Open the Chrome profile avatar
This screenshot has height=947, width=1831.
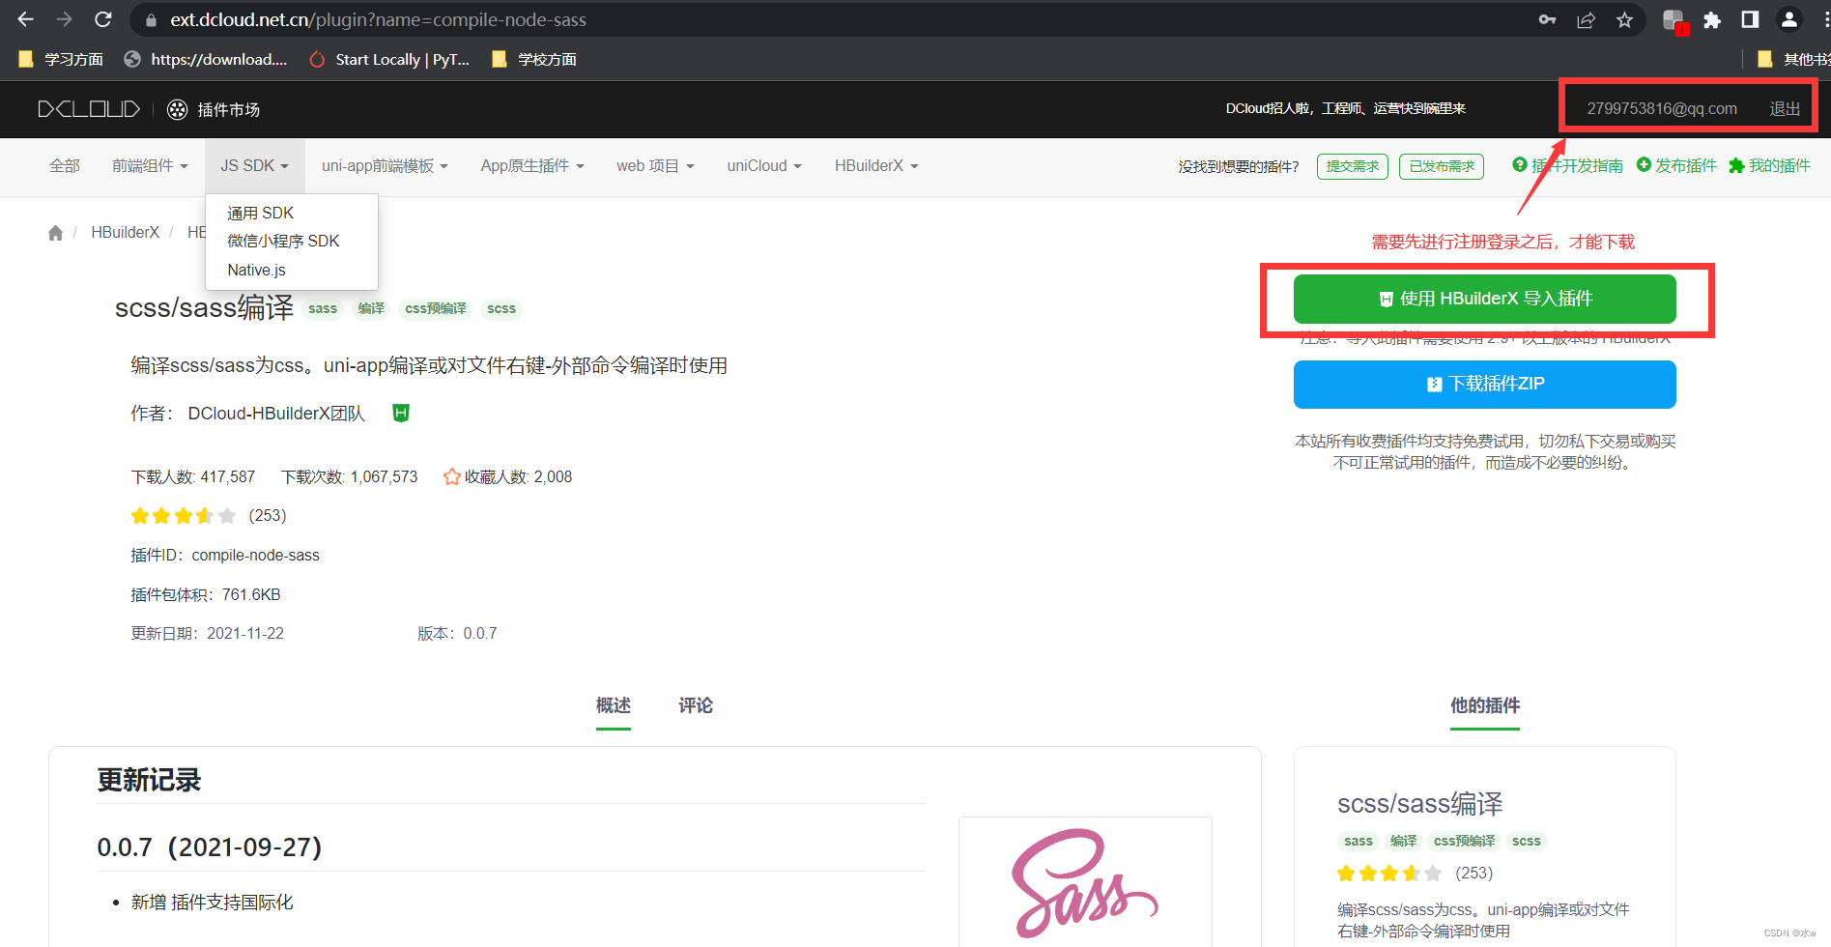pyautogui.click(x=1788, y=19)
